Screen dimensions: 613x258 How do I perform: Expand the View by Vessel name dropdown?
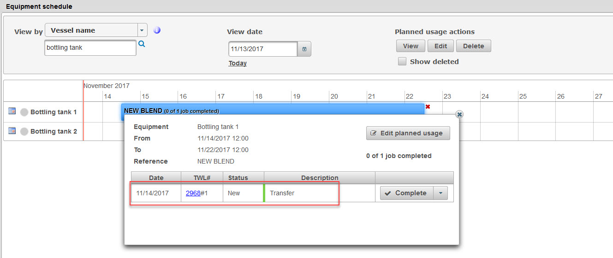(142, 30)
